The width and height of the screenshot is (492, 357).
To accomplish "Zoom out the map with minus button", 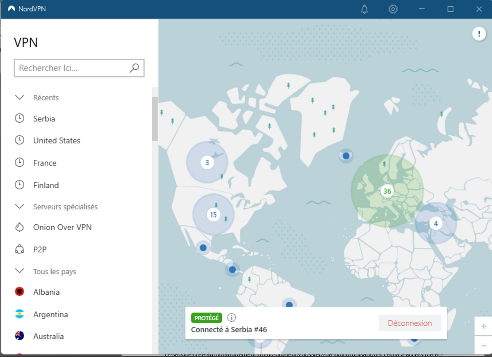I will [x=483, y=345].
